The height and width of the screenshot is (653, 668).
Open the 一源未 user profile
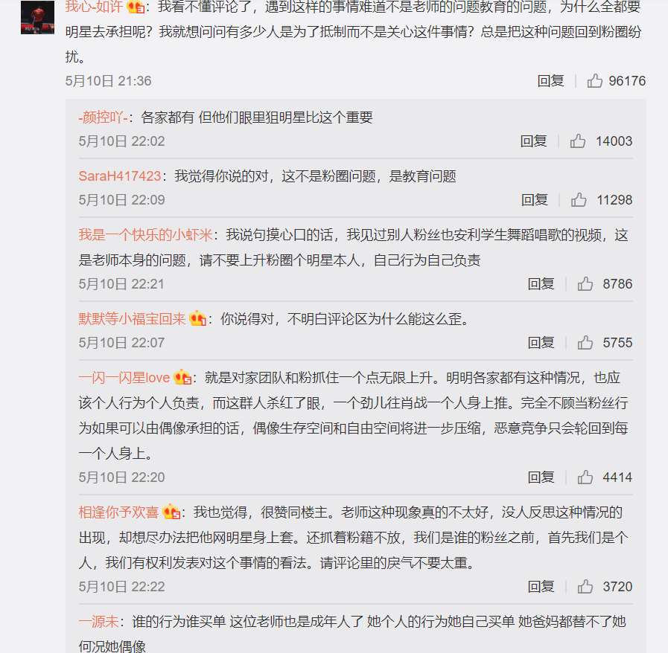pos(98,622)
